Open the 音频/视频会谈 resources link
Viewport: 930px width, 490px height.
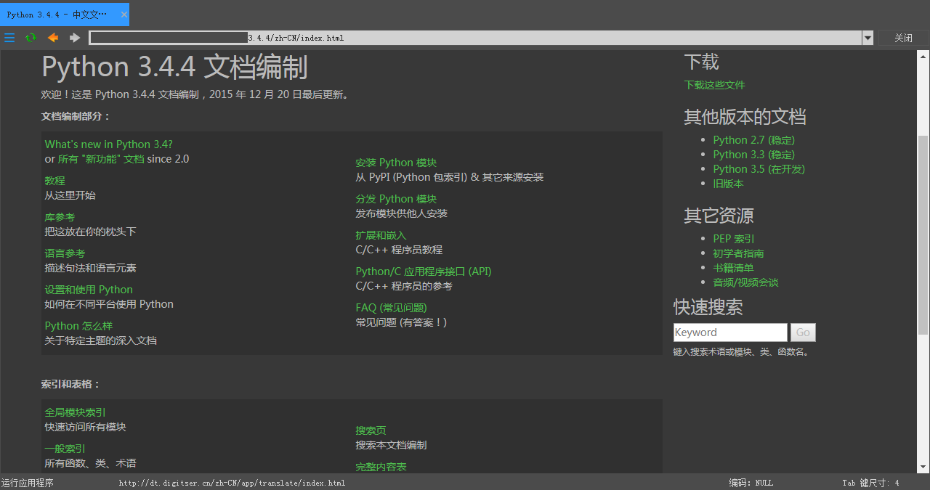(x=745, y=282)
